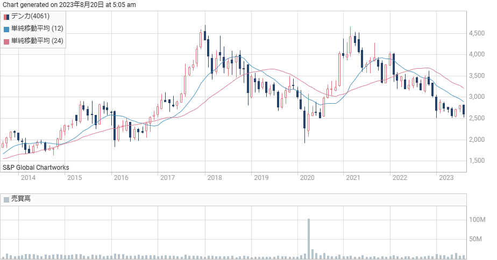Click the 3,000 price axis label

[x=477, y=97]
